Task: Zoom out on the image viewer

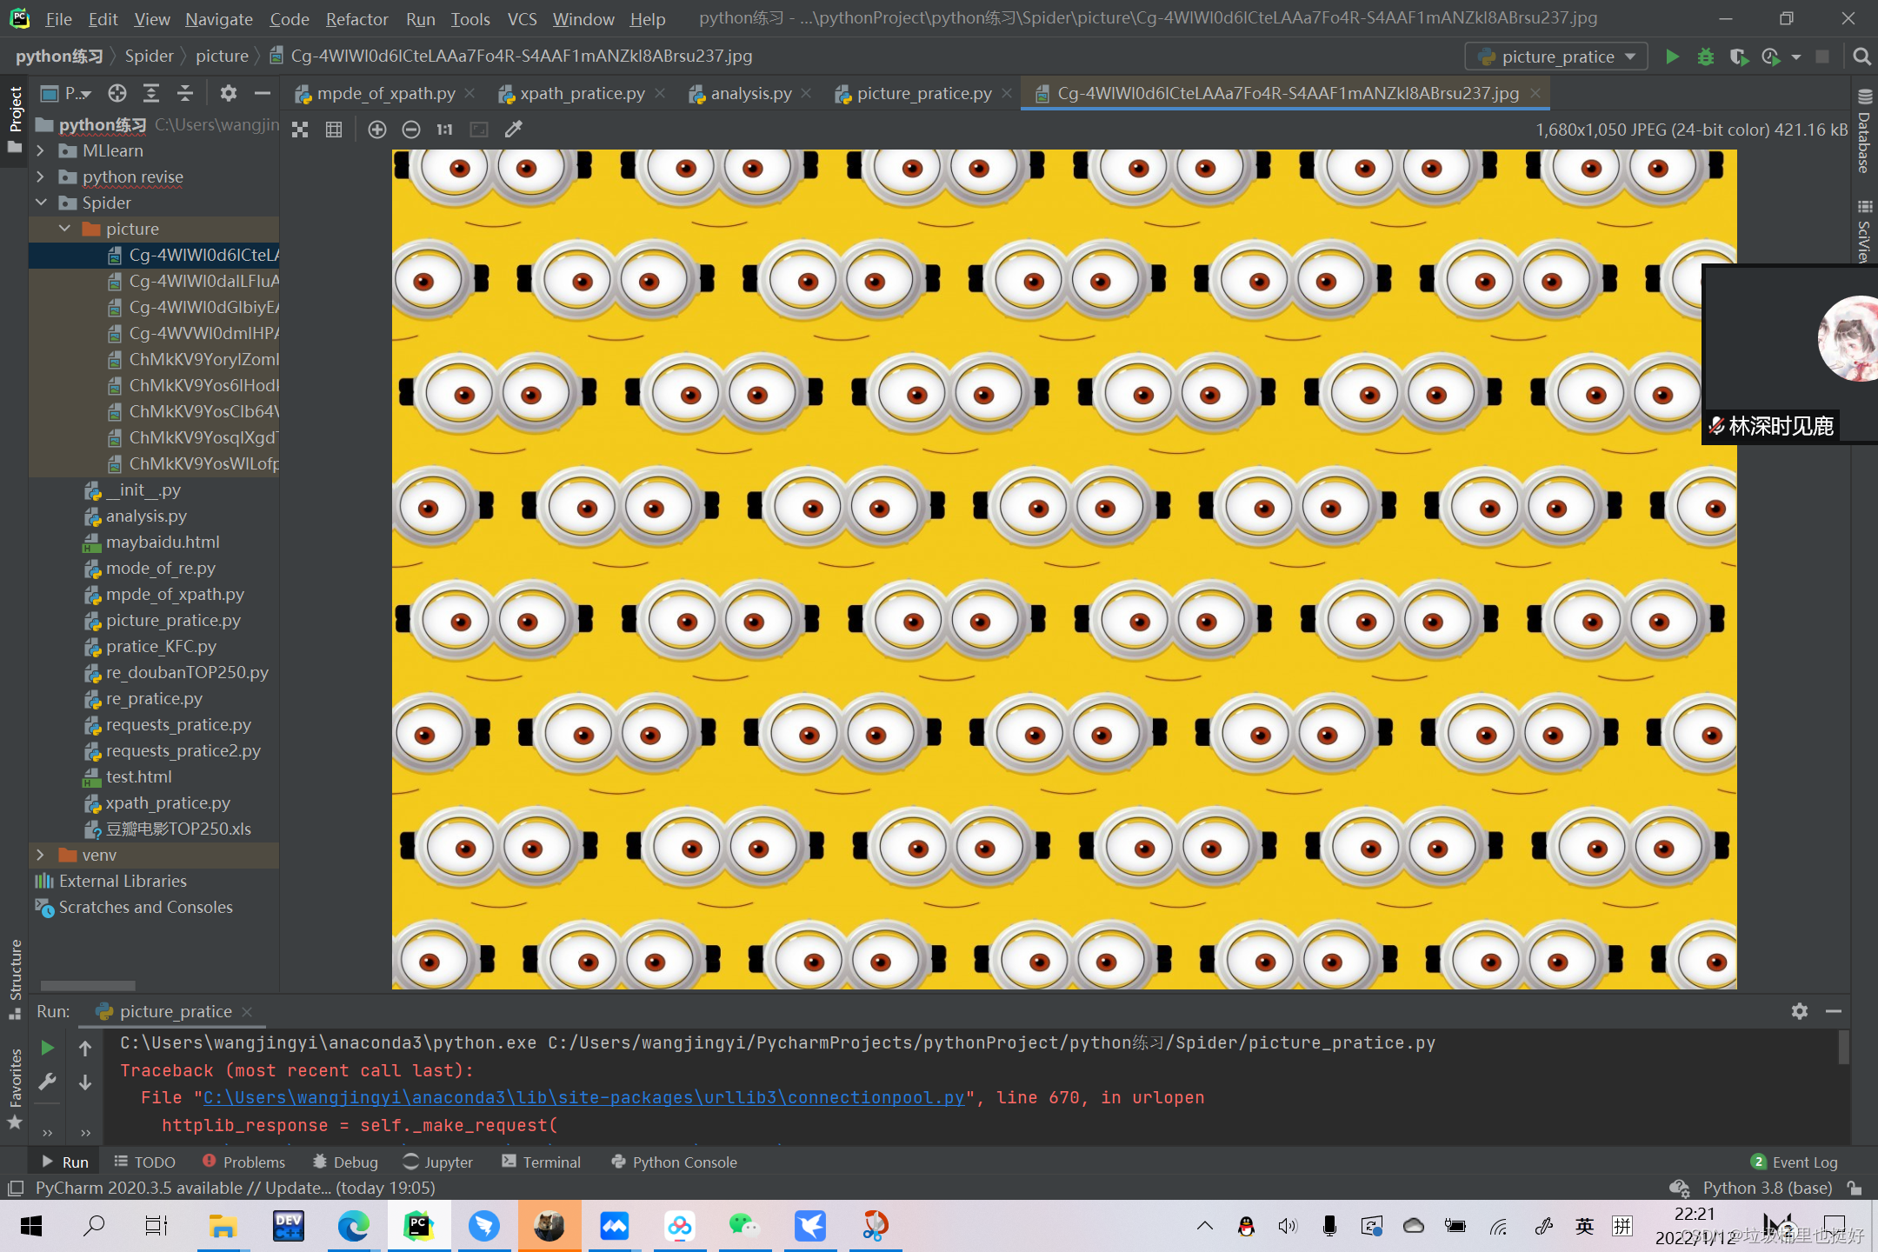Action: 411,130
